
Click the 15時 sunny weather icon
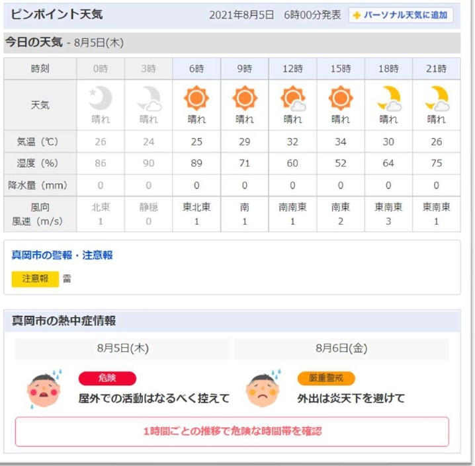341,98
